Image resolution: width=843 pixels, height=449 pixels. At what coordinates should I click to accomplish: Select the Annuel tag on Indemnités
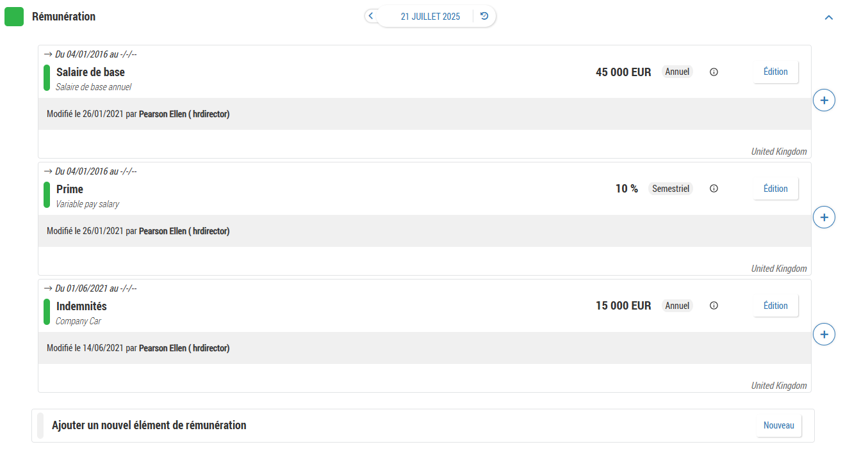pos(677,306)
